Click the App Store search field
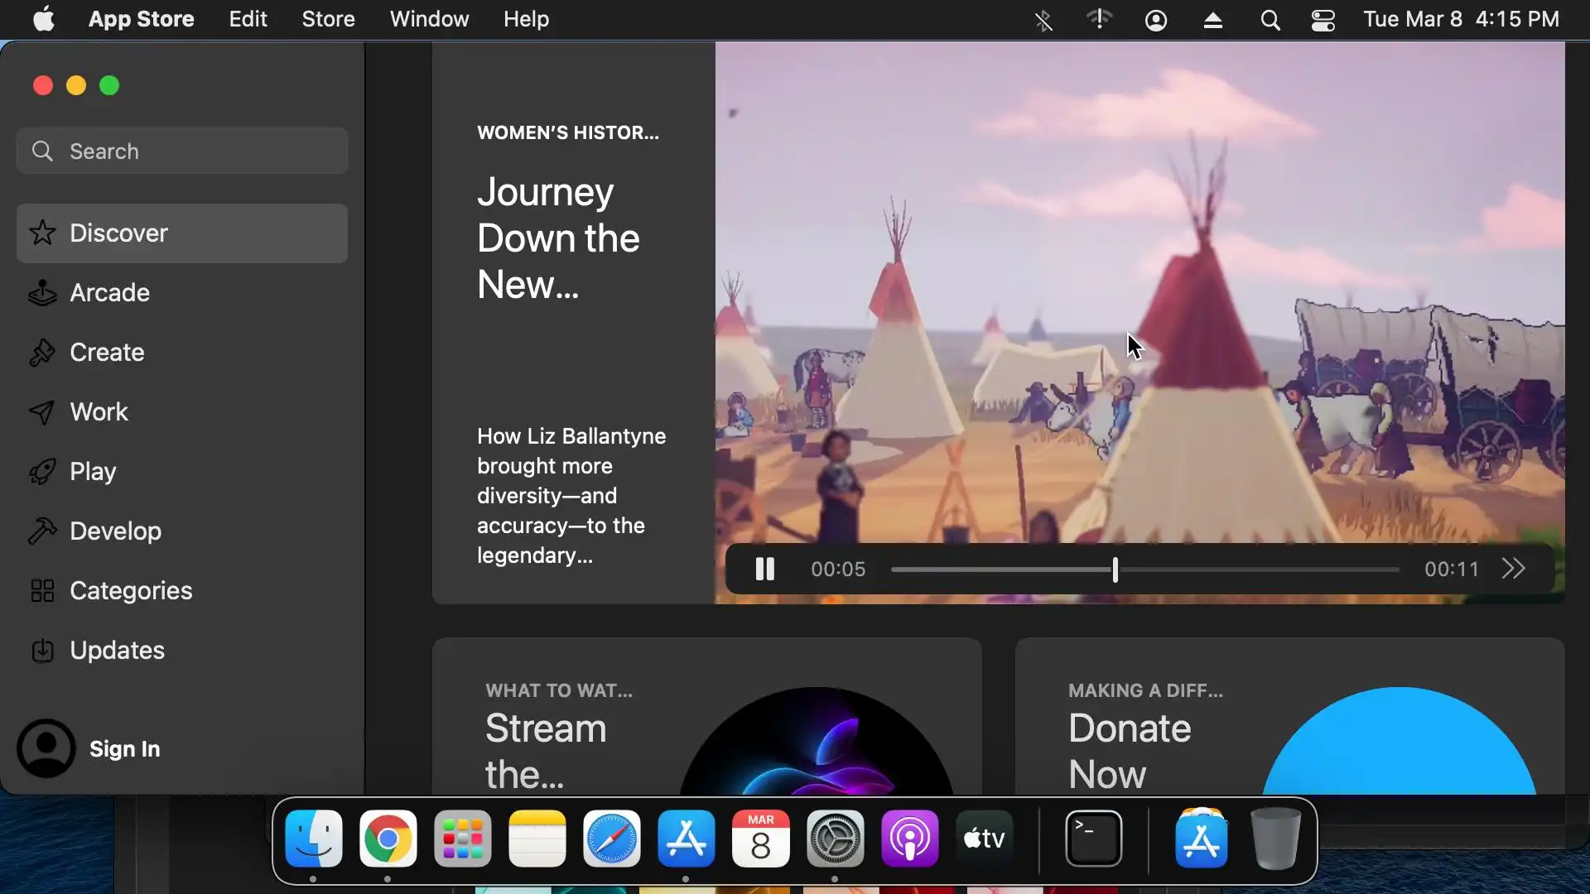This screenshot has height=894, width=1590. 182,151
